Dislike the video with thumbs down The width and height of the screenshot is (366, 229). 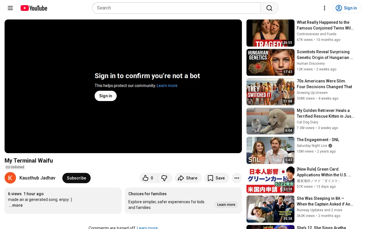click(x=165, y=178)
